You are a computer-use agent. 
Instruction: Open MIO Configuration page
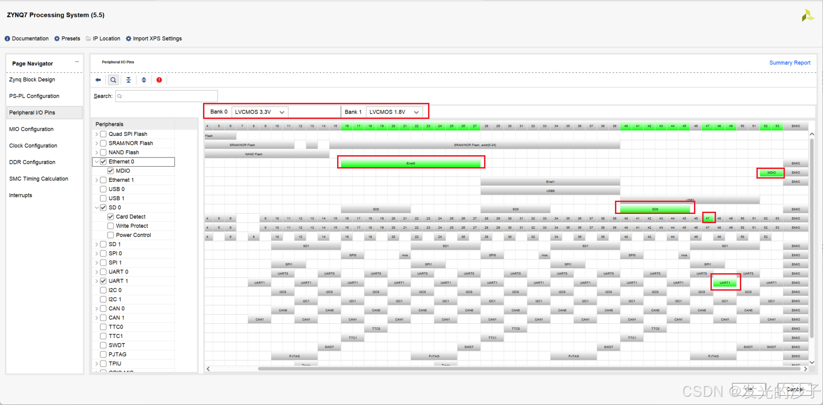tap(31, 129)
